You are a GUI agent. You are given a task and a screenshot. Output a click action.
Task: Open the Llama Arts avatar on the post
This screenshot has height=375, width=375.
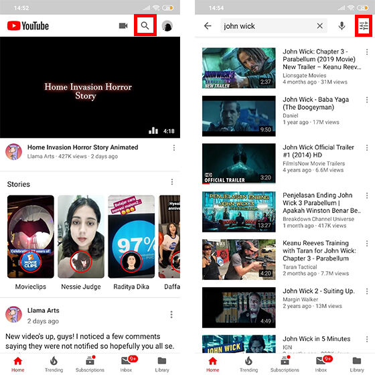[13, 314]
